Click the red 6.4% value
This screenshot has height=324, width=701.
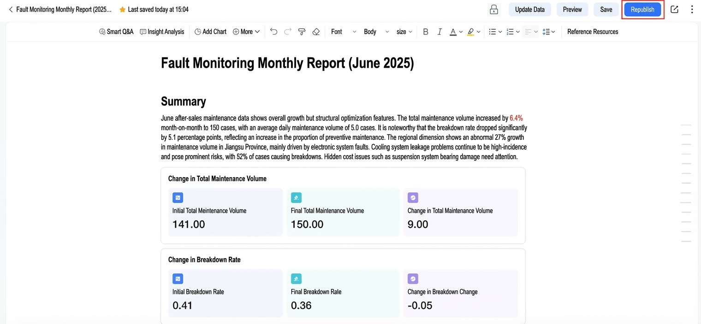coord(516,118)
